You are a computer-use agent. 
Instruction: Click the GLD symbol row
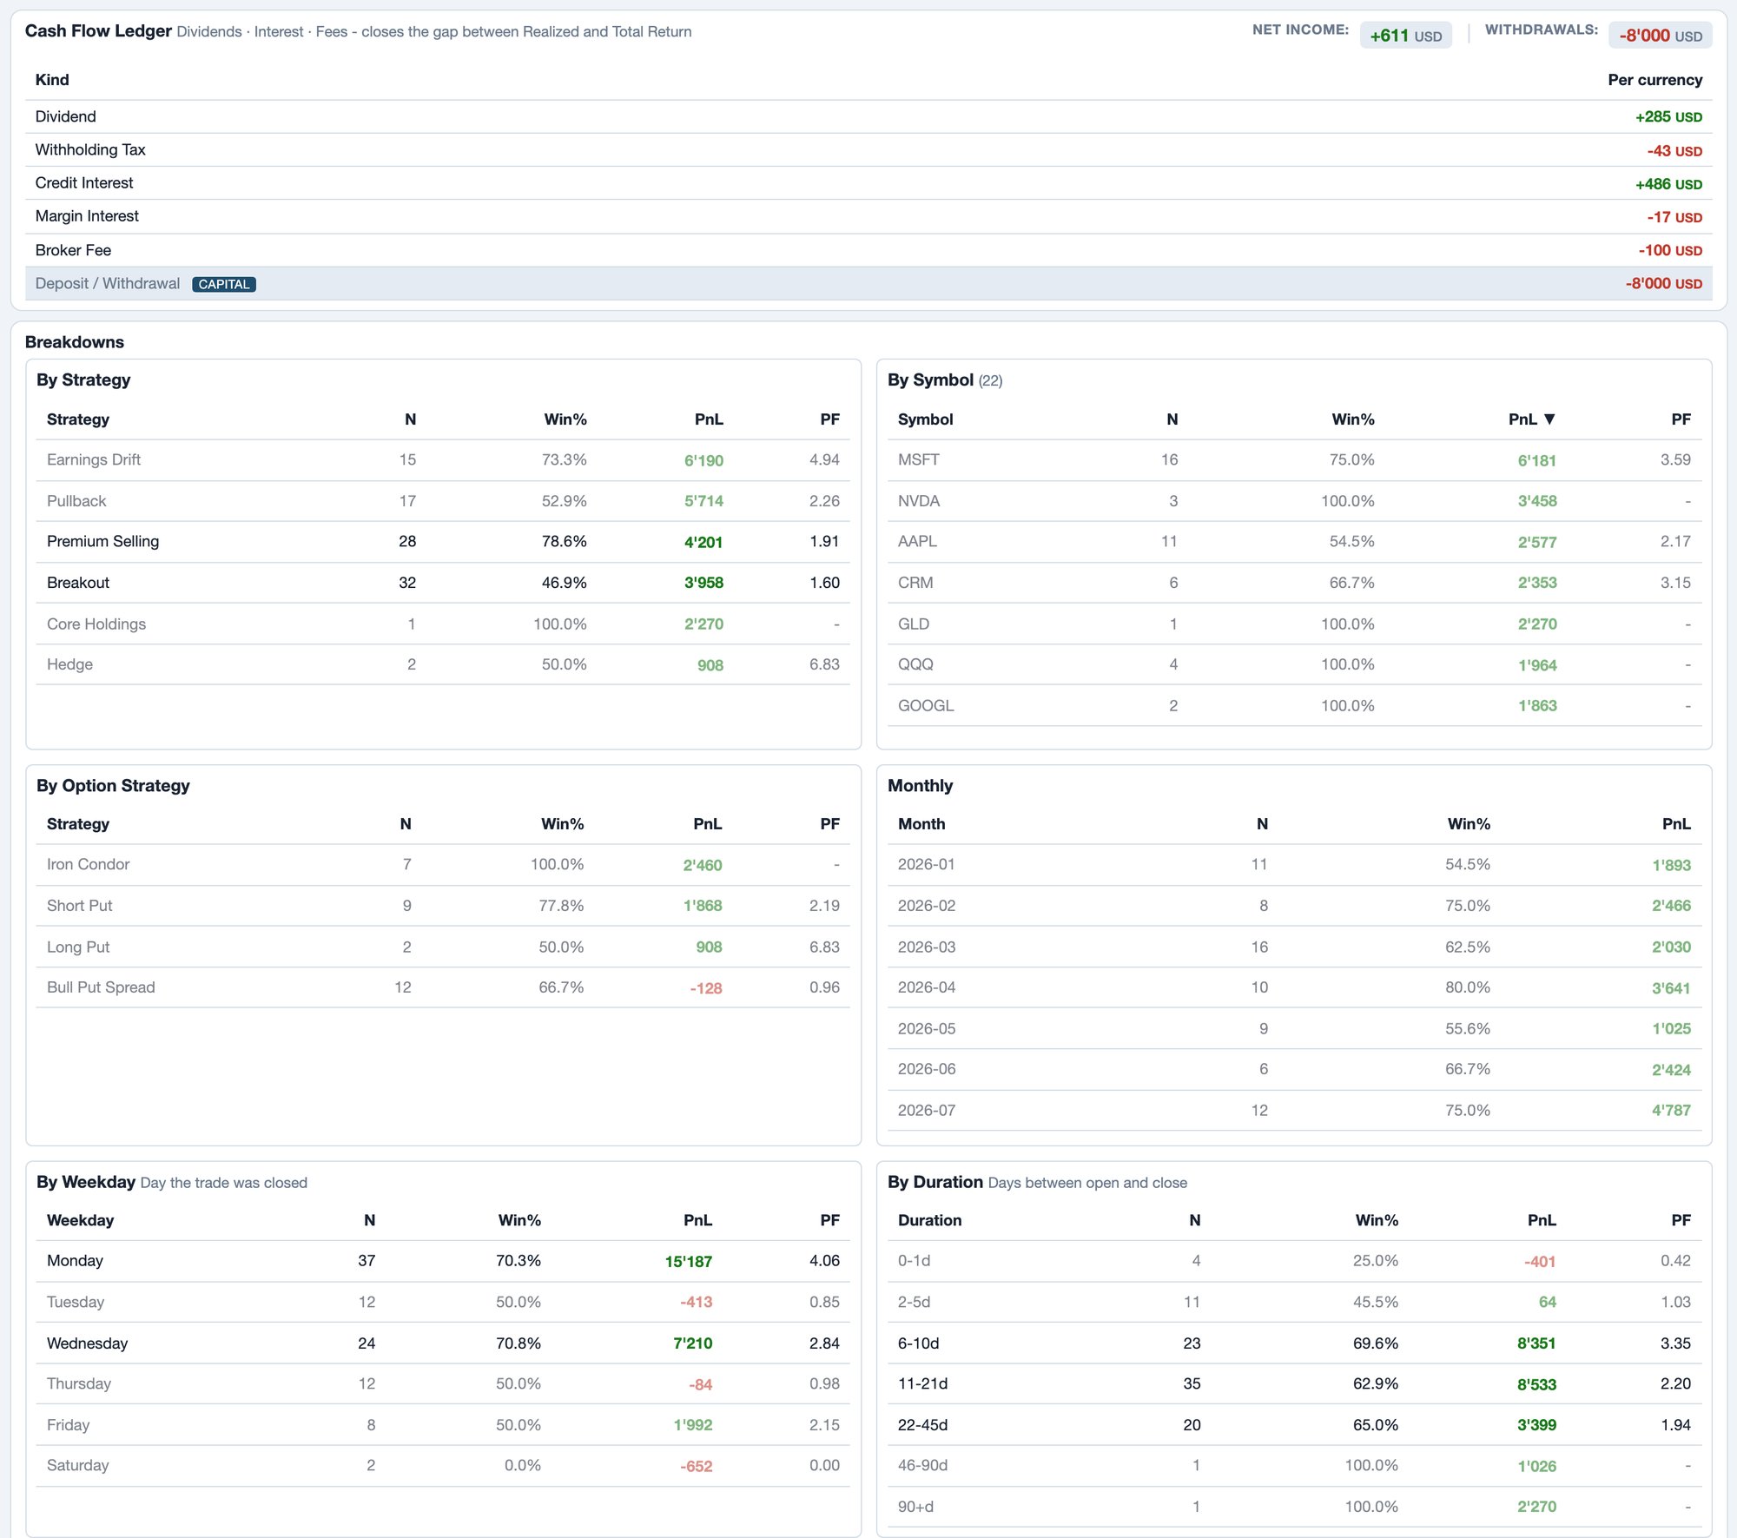(x=1294, y=624)
